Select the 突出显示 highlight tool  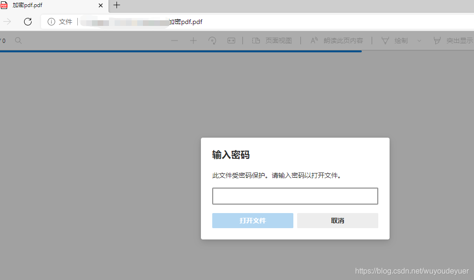453,41
